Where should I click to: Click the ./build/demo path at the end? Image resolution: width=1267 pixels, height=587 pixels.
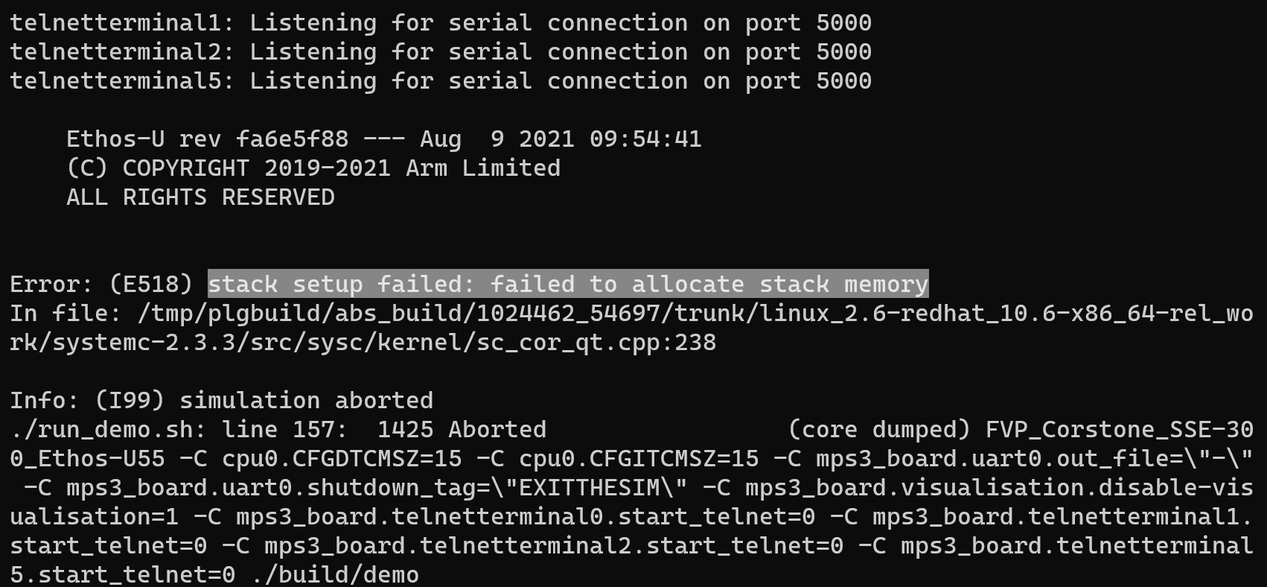point(335,575)
